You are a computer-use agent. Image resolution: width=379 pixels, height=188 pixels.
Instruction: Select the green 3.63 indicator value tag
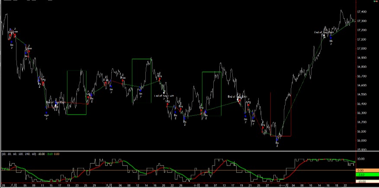(361, 175)
